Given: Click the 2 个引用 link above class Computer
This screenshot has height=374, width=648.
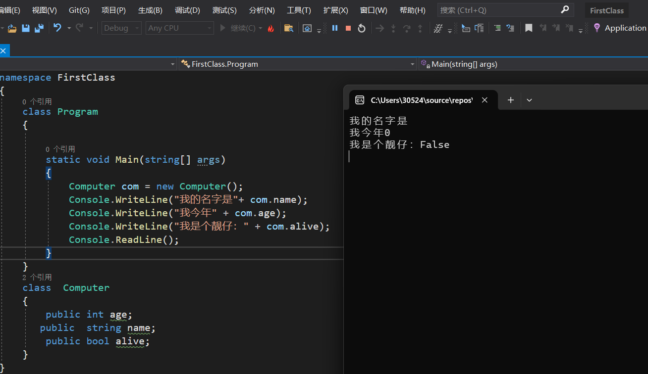Looking at the screenshot, I should click(x=37, y=277).
